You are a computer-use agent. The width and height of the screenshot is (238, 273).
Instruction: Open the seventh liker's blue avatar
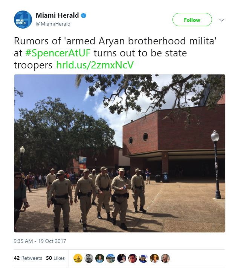(143, 258)
